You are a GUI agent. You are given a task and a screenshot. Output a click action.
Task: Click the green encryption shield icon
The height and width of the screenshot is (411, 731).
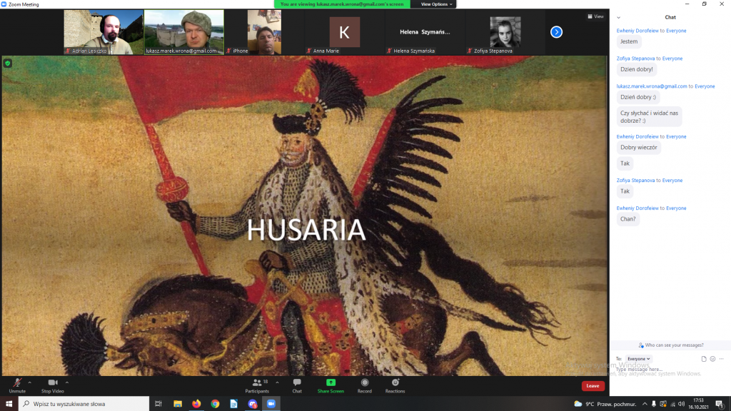point(8,63)
